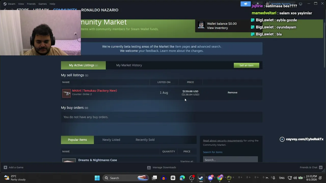Click the taskbar Search box
Viewport: 326px width, 183px height.
click(x=126, y=178)
